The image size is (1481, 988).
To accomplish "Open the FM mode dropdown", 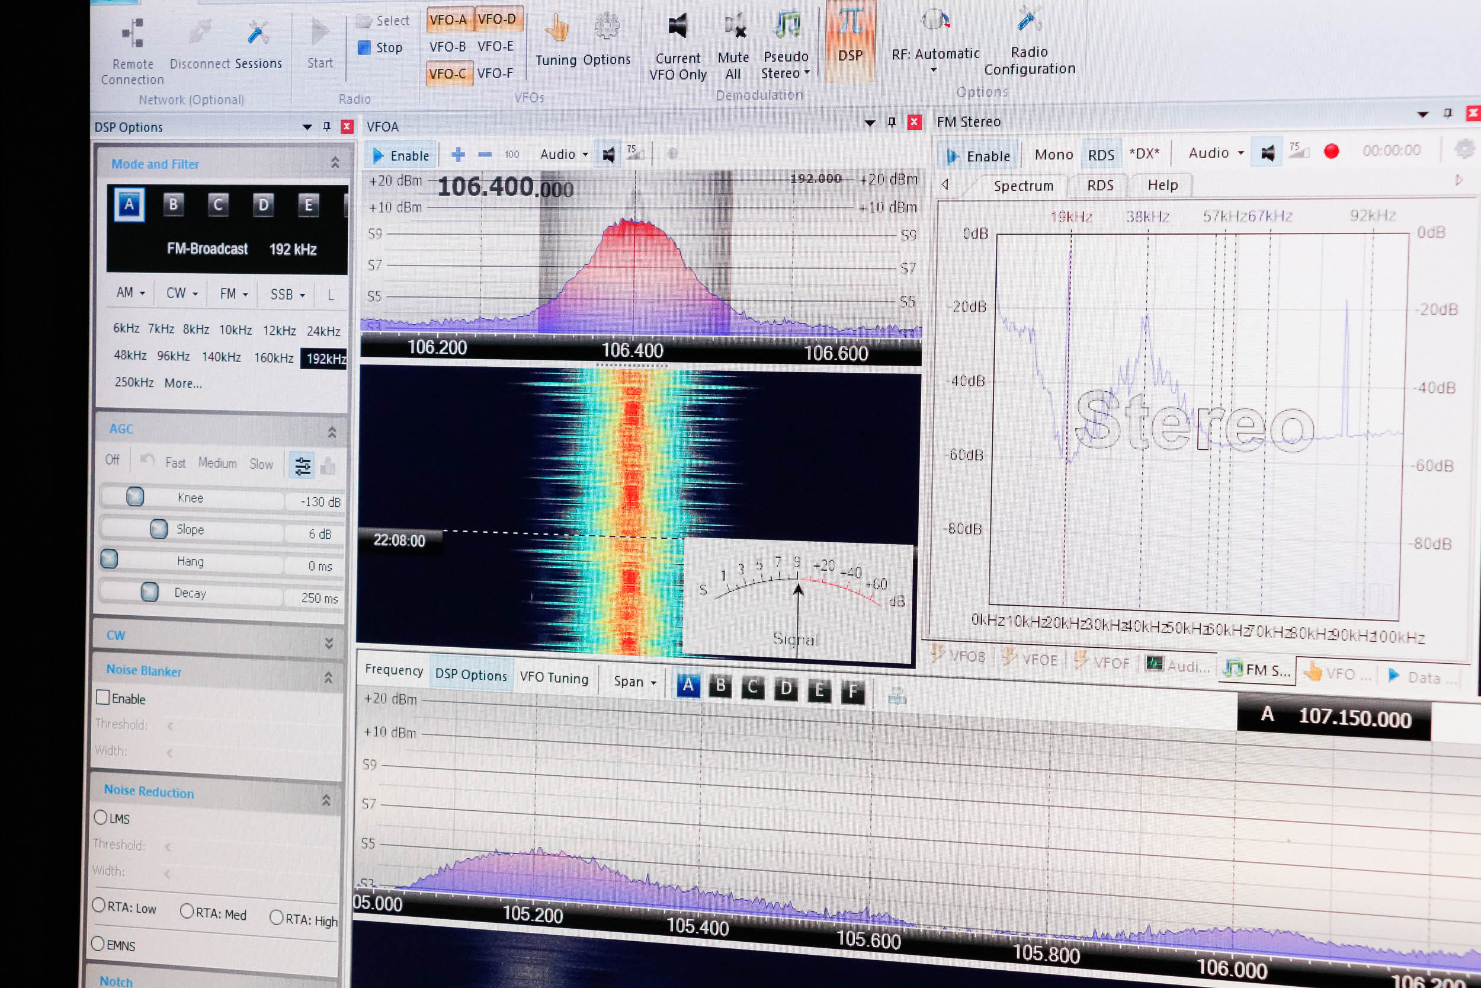I will click(x=233, y=294).
